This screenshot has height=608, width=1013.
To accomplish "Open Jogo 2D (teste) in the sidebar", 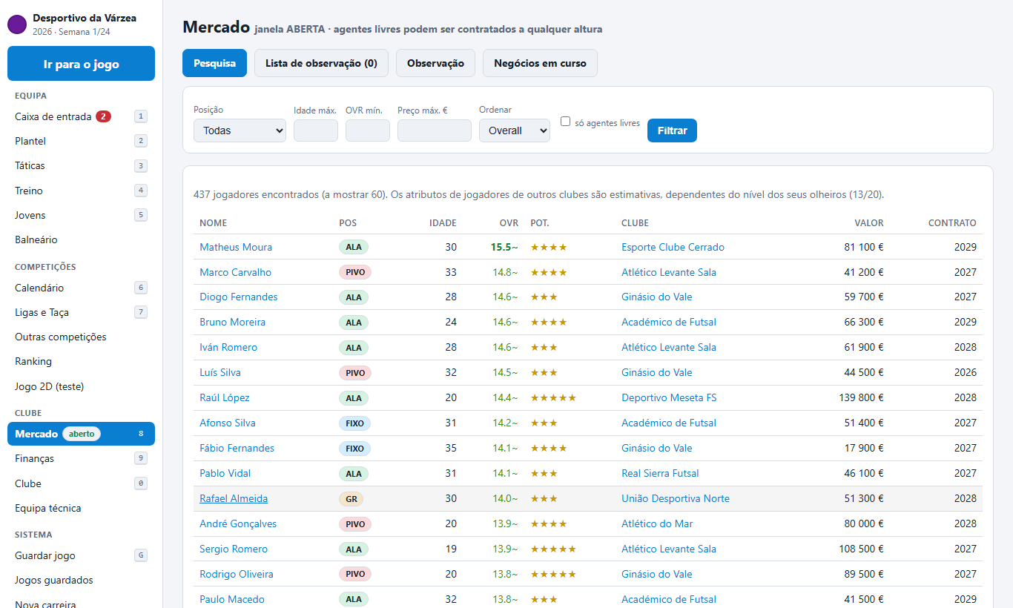I will click(81, 386).
